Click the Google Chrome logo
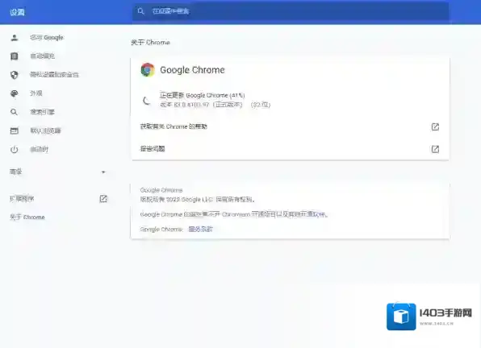This screenshot has width=481, height=348. 148,70
